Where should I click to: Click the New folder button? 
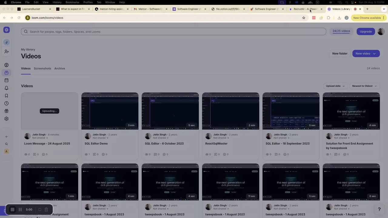(x=340, y=54)
